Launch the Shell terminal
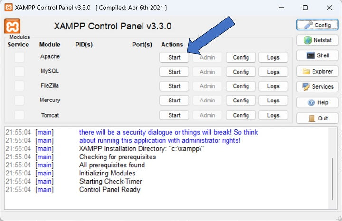This screenshot has height=221, width=342. pyautogui.click(x=317, y=55)
